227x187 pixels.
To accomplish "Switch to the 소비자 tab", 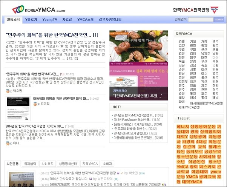I will point(107,164).
